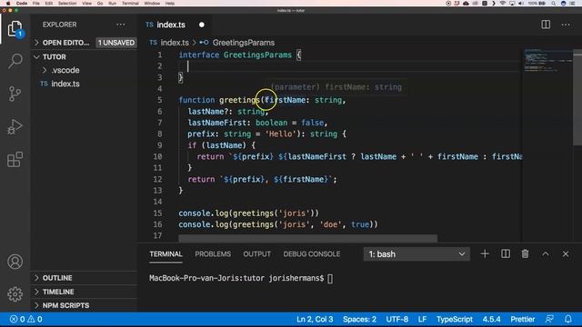Click the Prettier status bar item
582x327 pixels.
tap(523, 319)
